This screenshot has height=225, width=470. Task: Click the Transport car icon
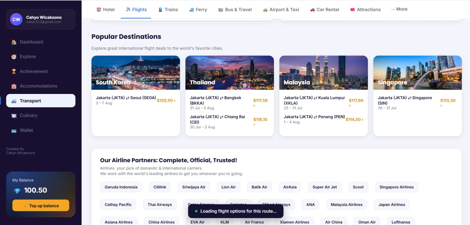[x=14, y=101]
